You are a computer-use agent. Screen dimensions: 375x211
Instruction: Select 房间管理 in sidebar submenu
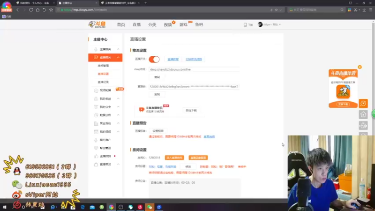103,66
